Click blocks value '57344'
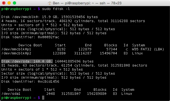 tap(112, 49)
